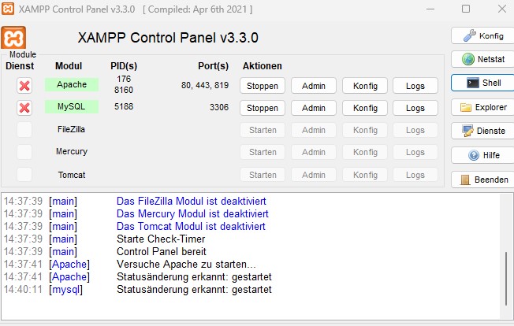The image size is (514, 326).
Task: Open the Dienste services window
Action: point(482,131)
